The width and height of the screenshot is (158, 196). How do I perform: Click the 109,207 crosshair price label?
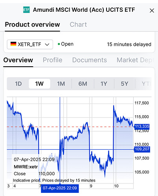click(142, 149)
